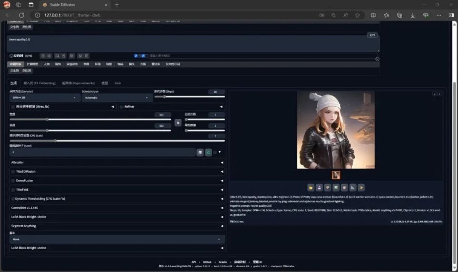The width and height of the screenshot is (458, 272).
Task: Click the browser refresh icon
Action: click(x=21, y=15)
